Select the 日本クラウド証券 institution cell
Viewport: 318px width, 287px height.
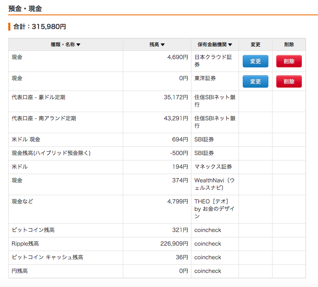215,61
